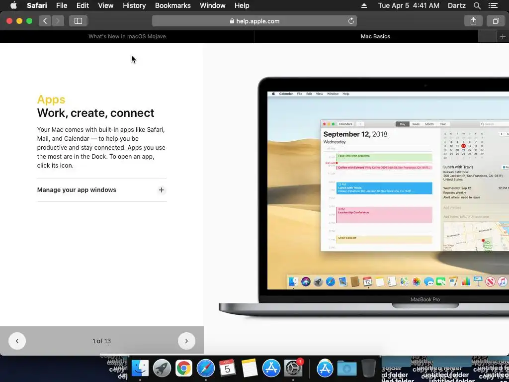Open Spotlight search in menu bar
The width and height of the screenshot is (509, 382).
tap(477, 5)
